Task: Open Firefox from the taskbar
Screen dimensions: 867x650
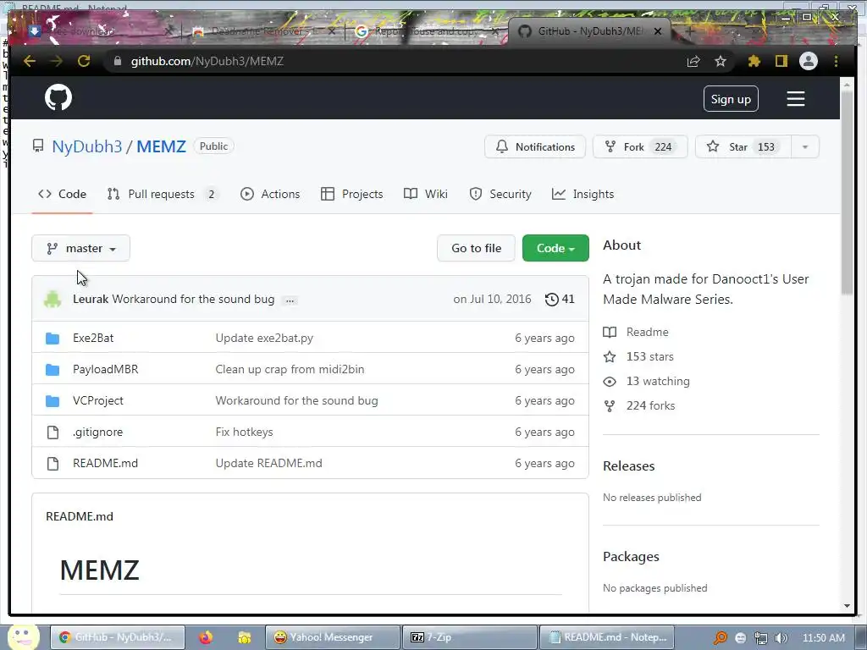Action: pyautogui.click(x=206, y=637)
